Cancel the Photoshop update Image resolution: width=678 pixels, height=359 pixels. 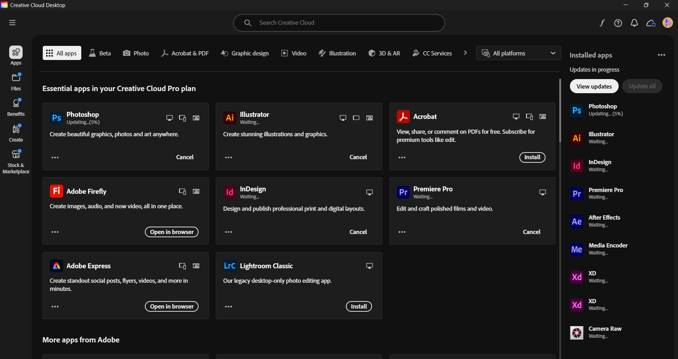pyautogui.click(x=185, y=157)
